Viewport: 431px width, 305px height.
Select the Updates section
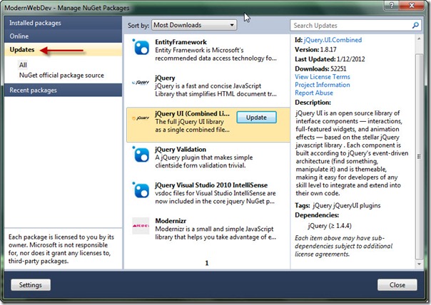[x=23, y=50]
